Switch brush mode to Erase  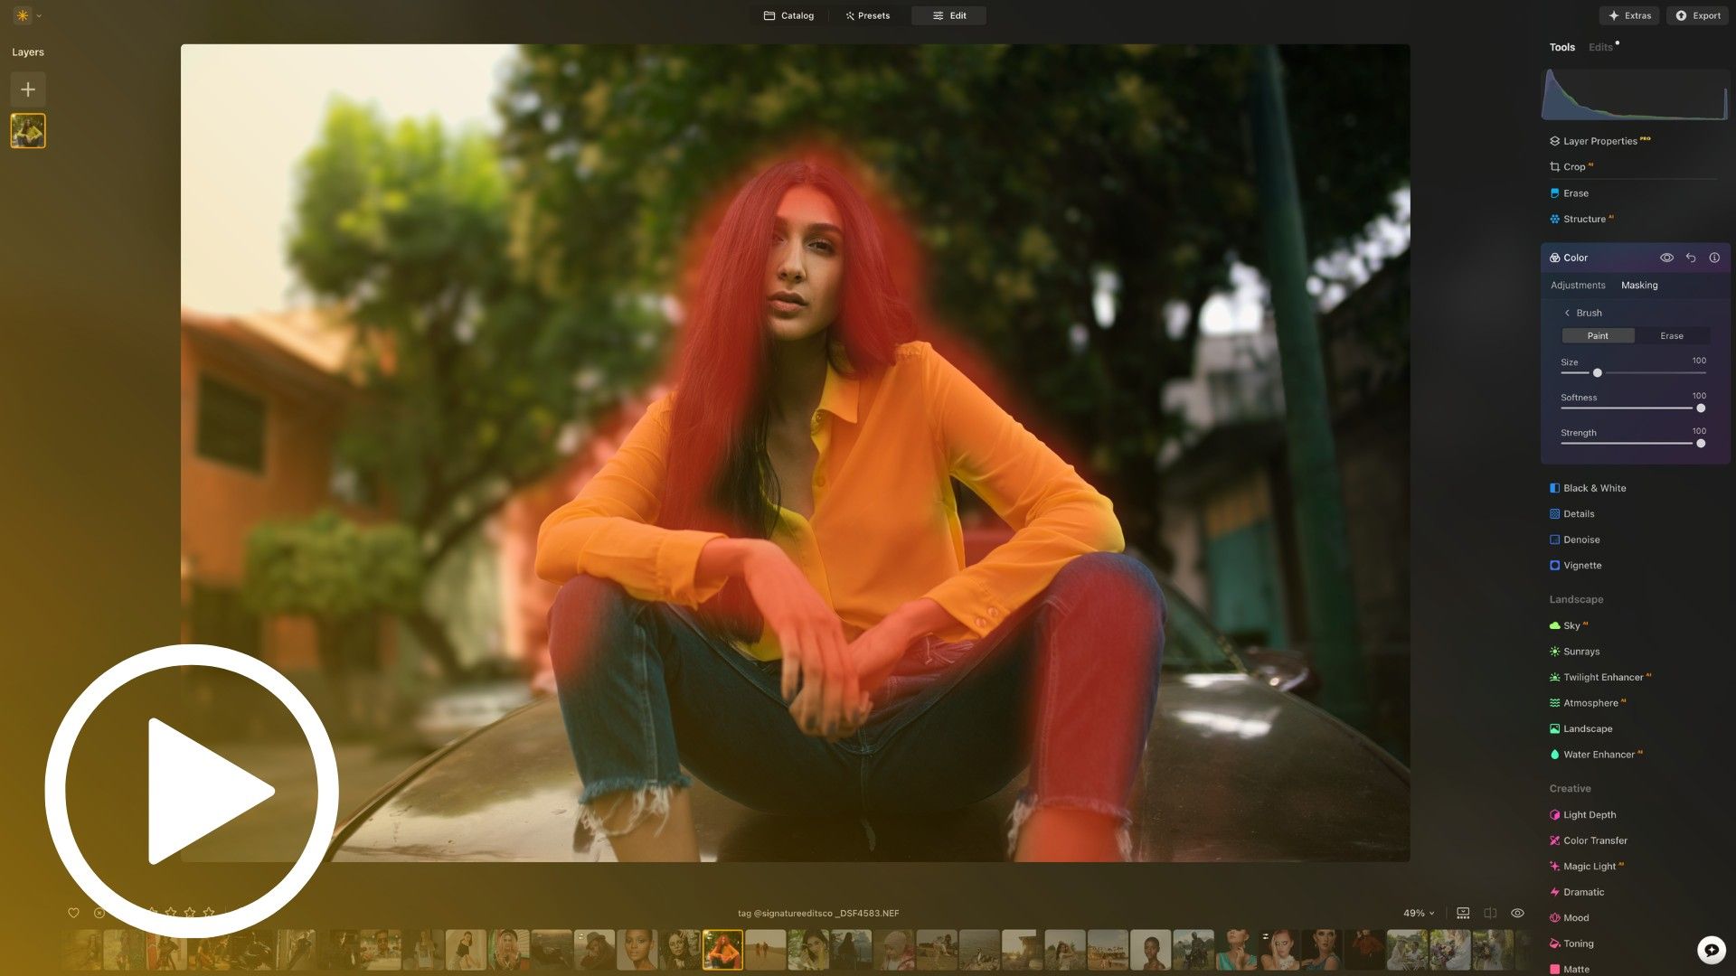[1671, 336]
